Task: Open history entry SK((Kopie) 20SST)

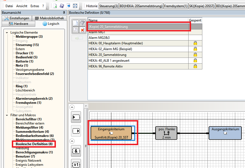Action: coord(202,6)
